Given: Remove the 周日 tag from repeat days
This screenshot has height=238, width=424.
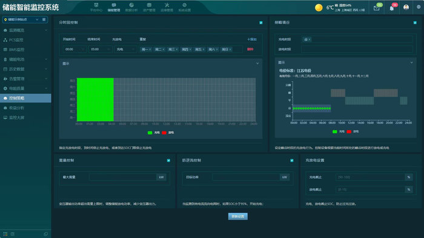Looking at the screenshot, I should (230, 50).
